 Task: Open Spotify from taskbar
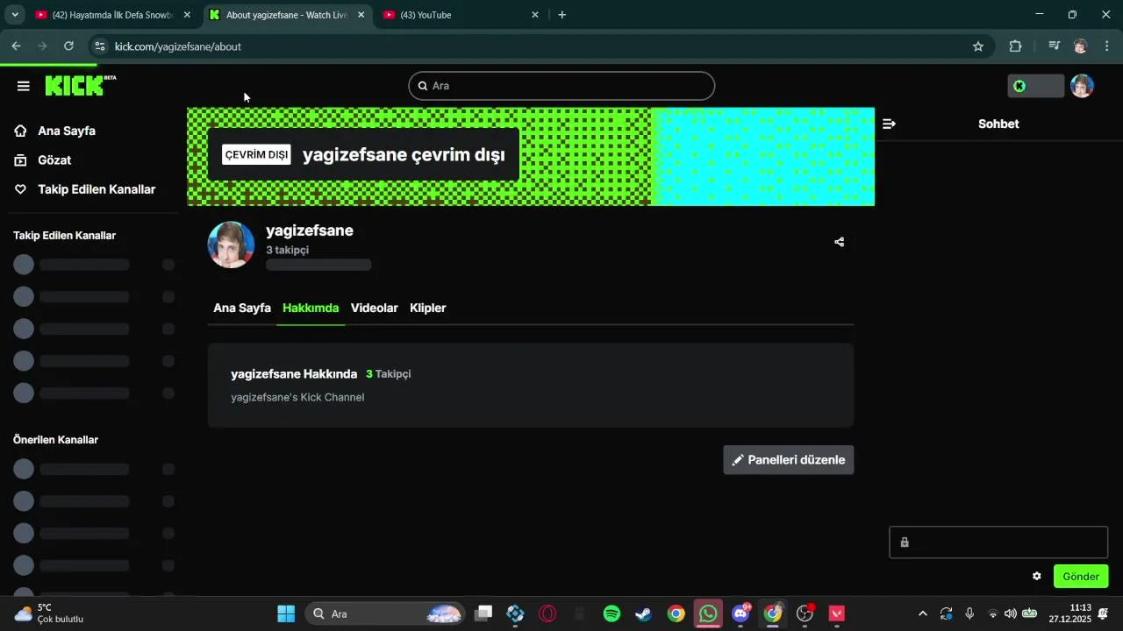[612, 613]
